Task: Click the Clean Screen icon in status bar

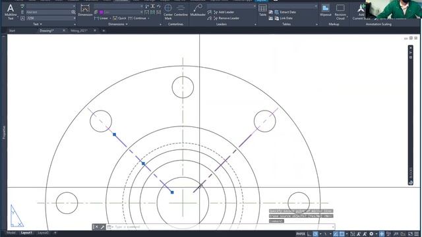Action: click(x=410, y=234)
